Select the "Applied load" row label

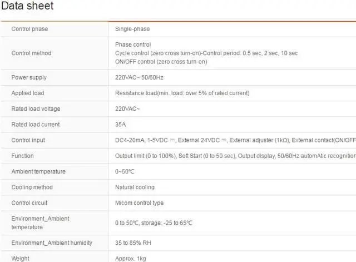click(28, 93)
